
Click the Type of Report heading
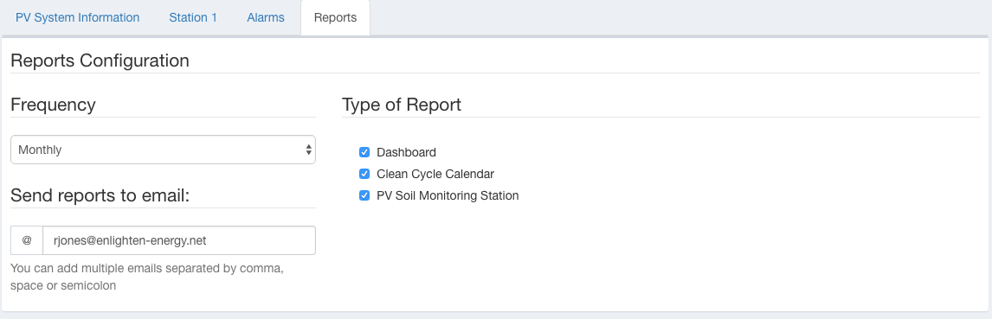402,105
